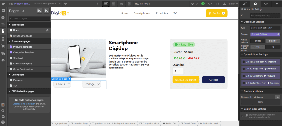Image resolution: width=282 pixels, height=126 pixels.
Task: Click the redo arrow
Action: pos(197,3)
